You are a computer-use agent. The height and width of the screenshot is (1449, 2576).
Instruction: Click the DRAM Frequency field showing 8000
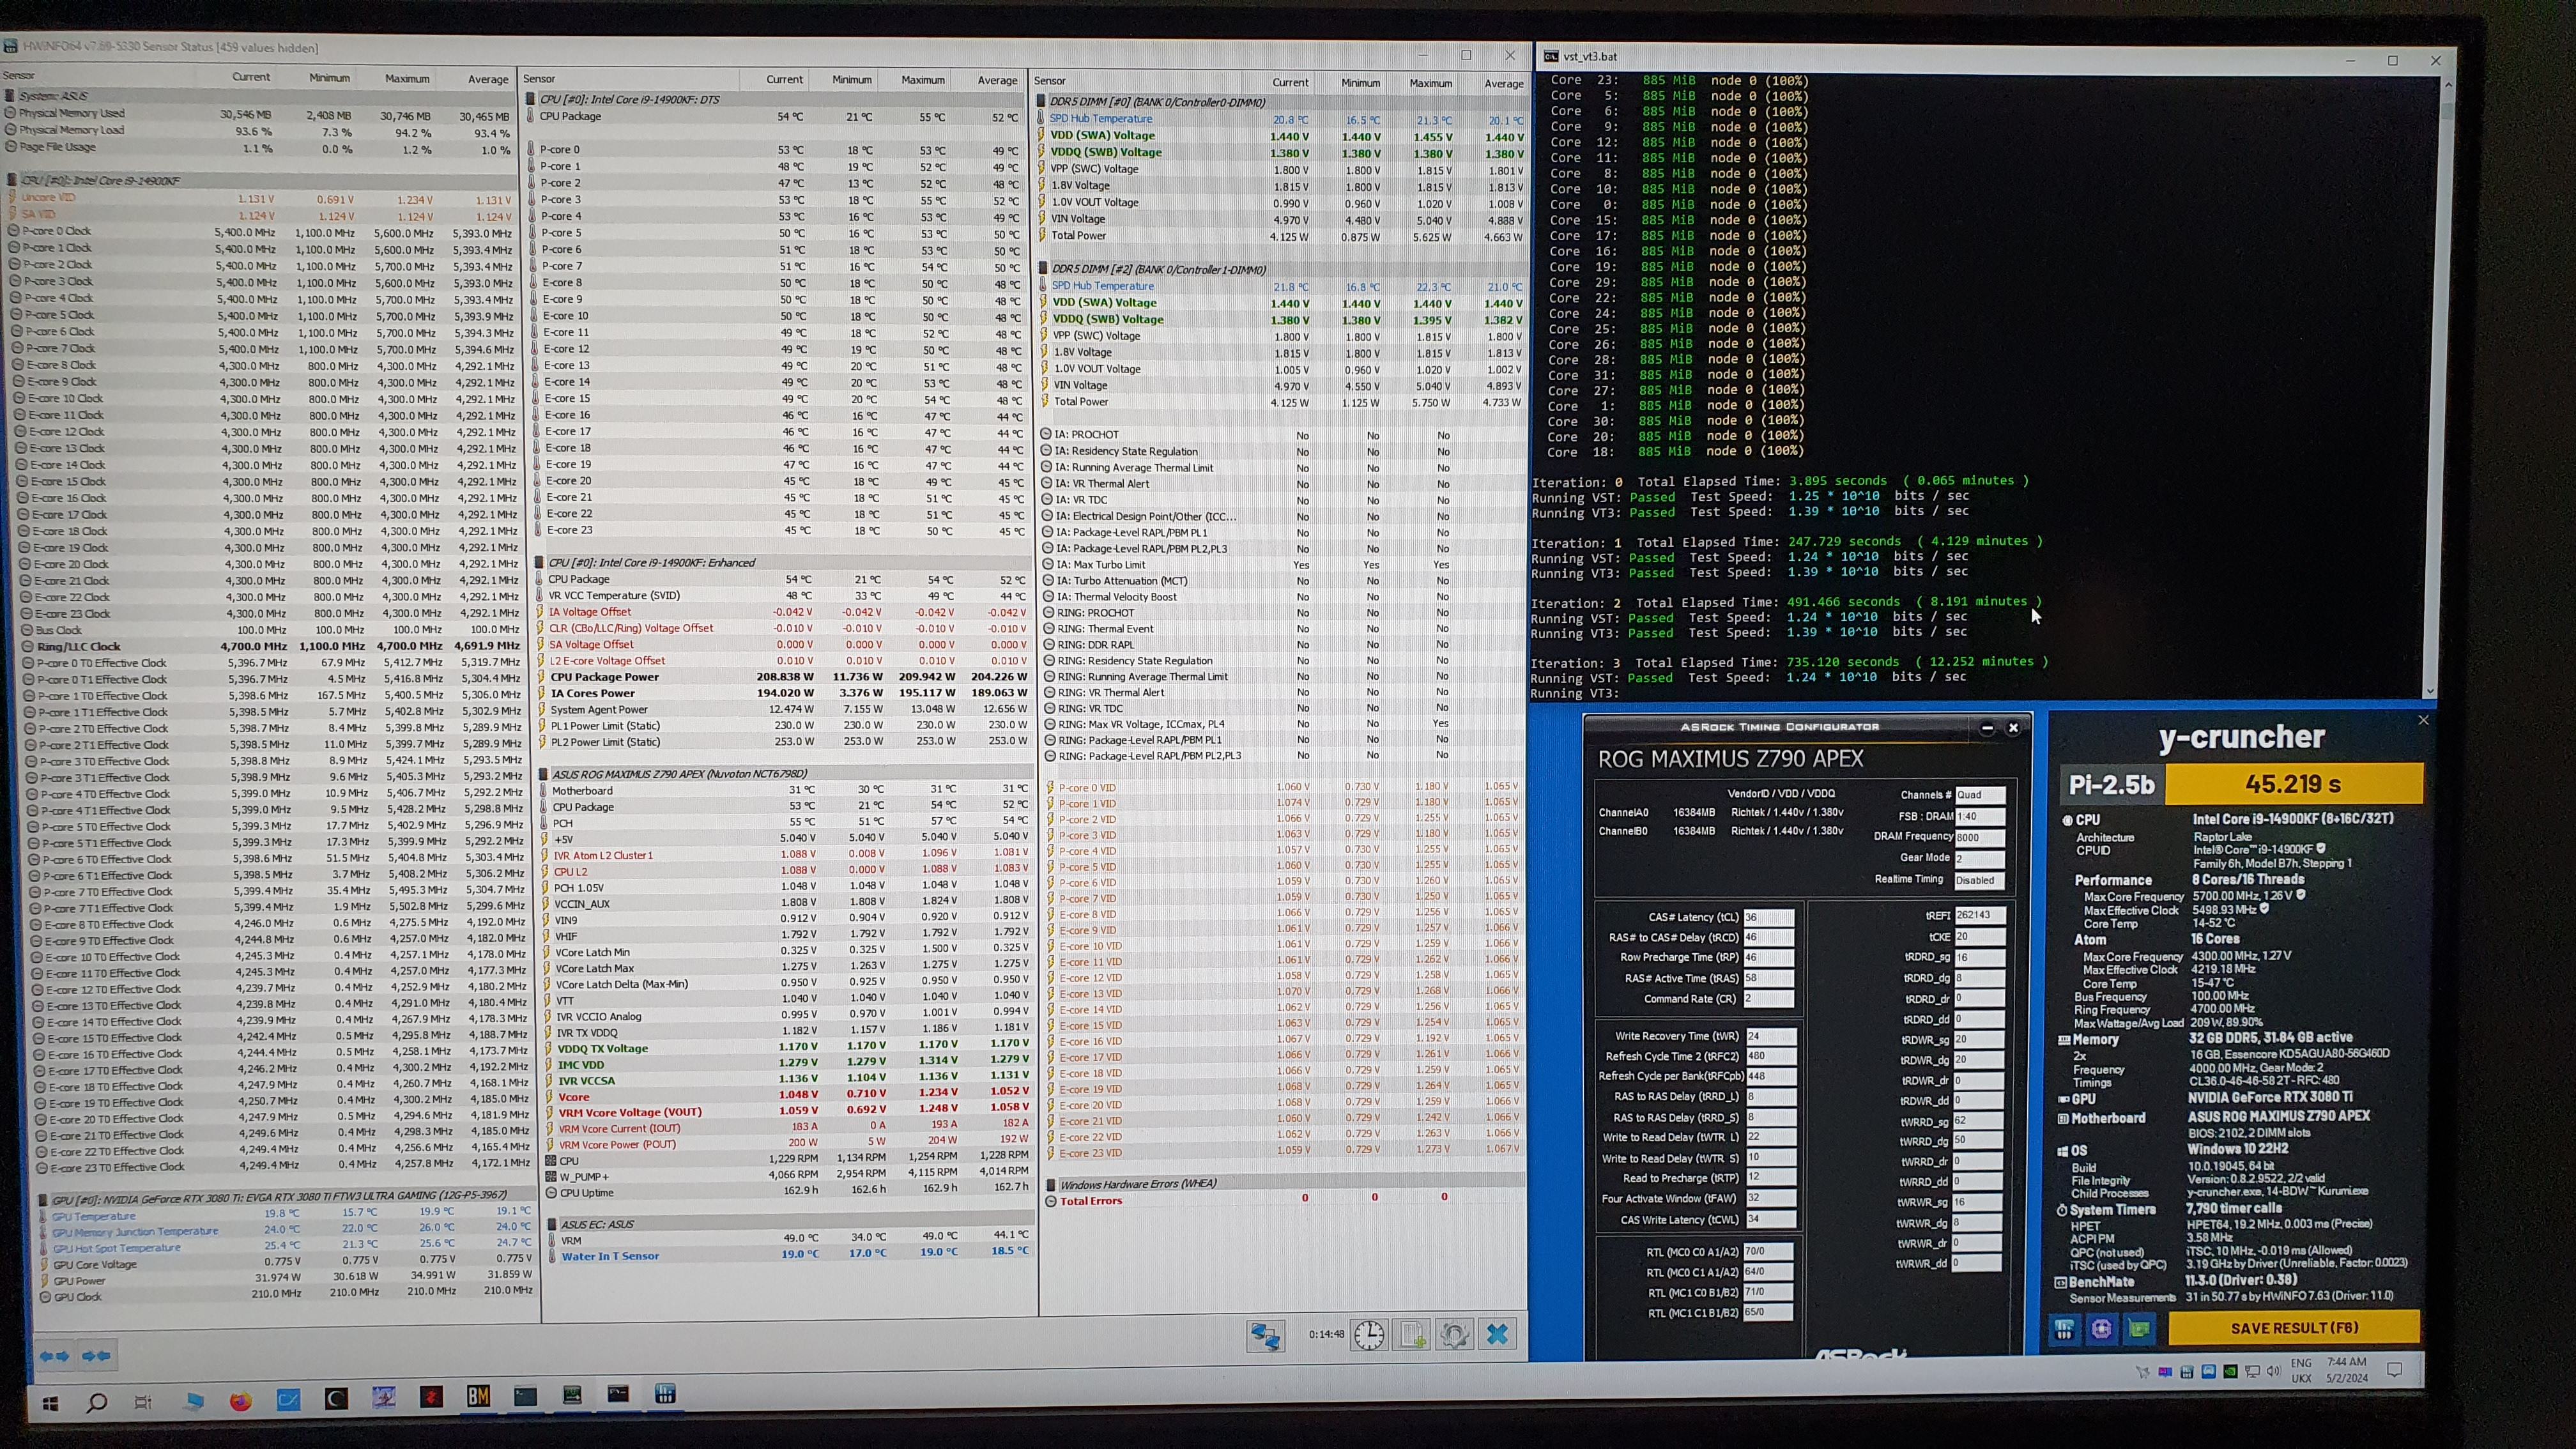click(x=1980, y=837)
